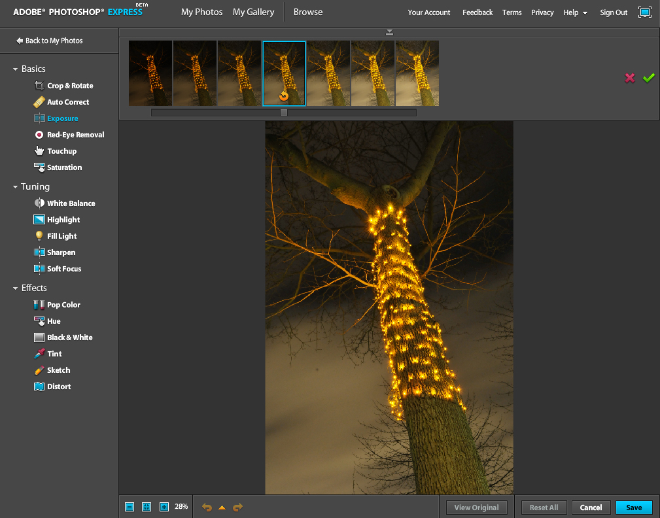
Task: Toggle full screen mode icon
Action: [x=645, y=12]
